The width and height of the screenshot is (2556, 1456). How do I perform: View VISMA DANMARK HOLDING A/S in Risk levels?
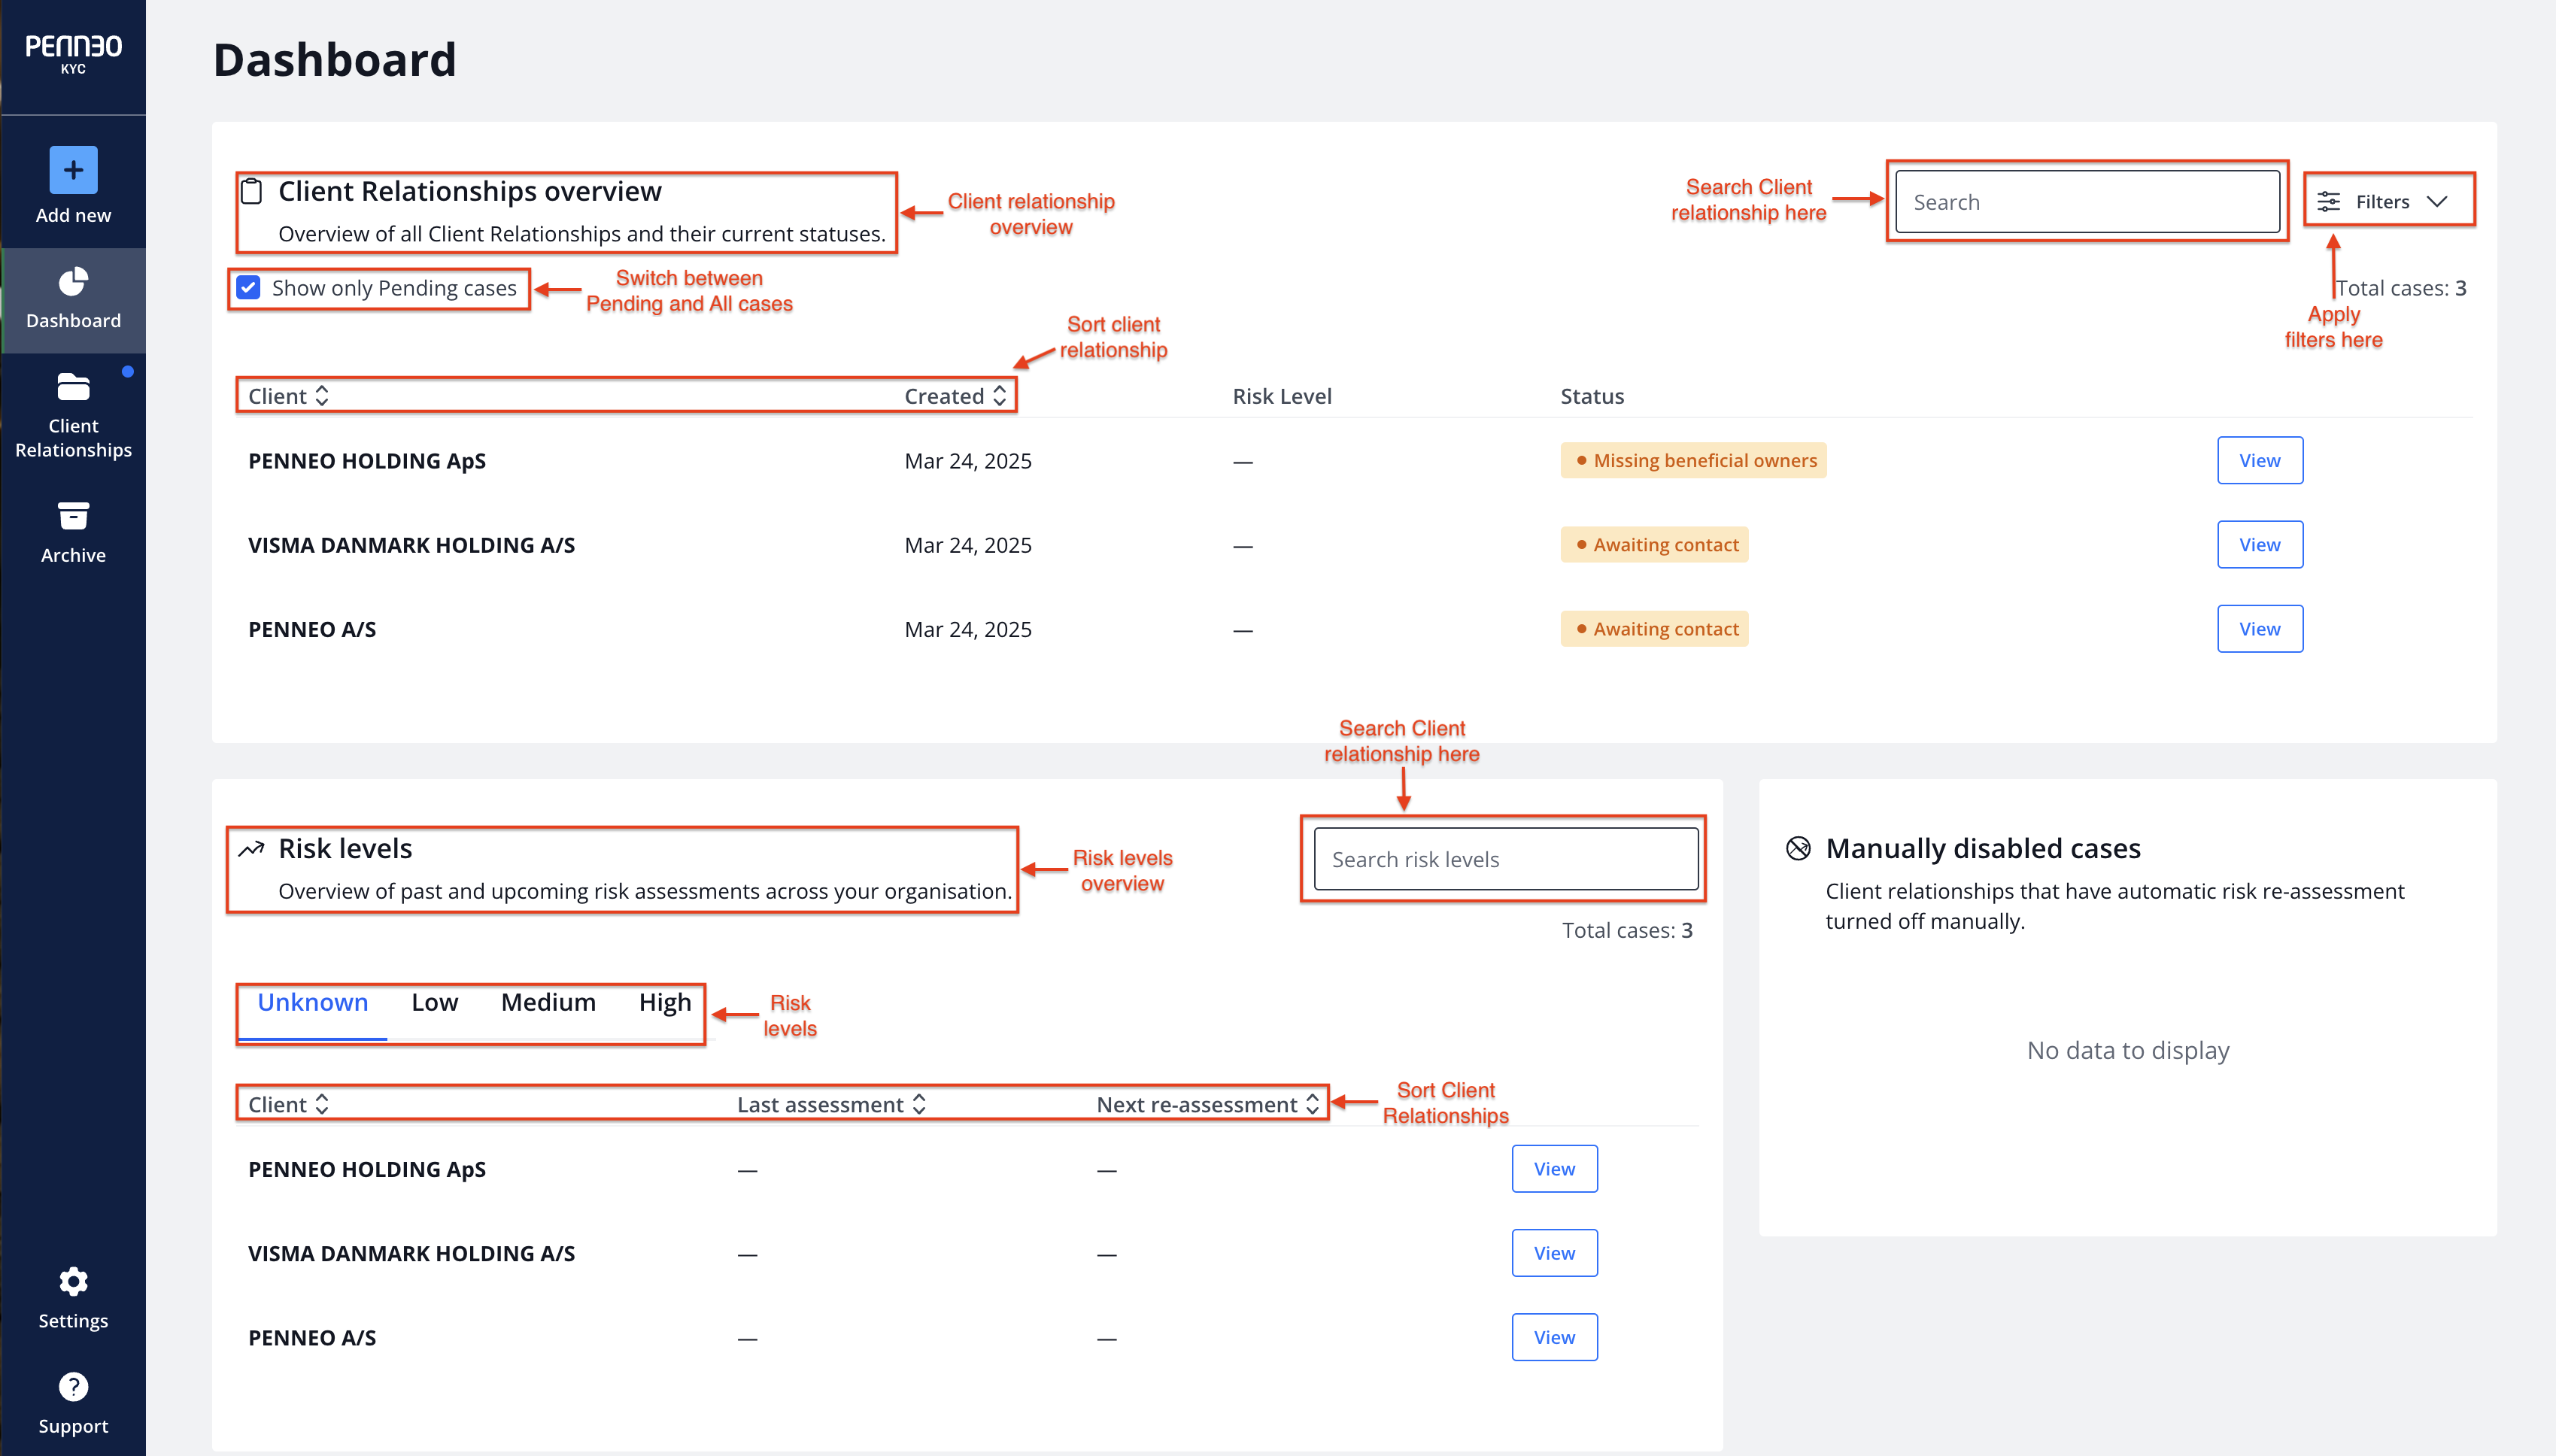[1554, 1253]
